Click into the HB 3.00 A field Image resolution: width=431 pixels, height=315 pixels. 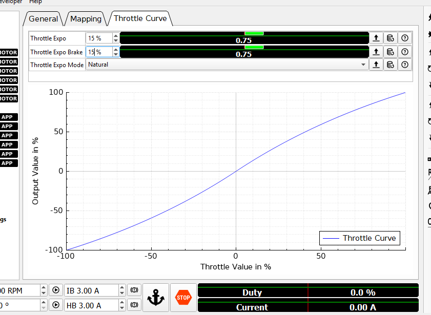click(x=90, y=305)
